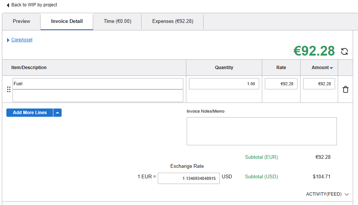
Task: Click the empty description field below Fuel
Action: [98, 96]
